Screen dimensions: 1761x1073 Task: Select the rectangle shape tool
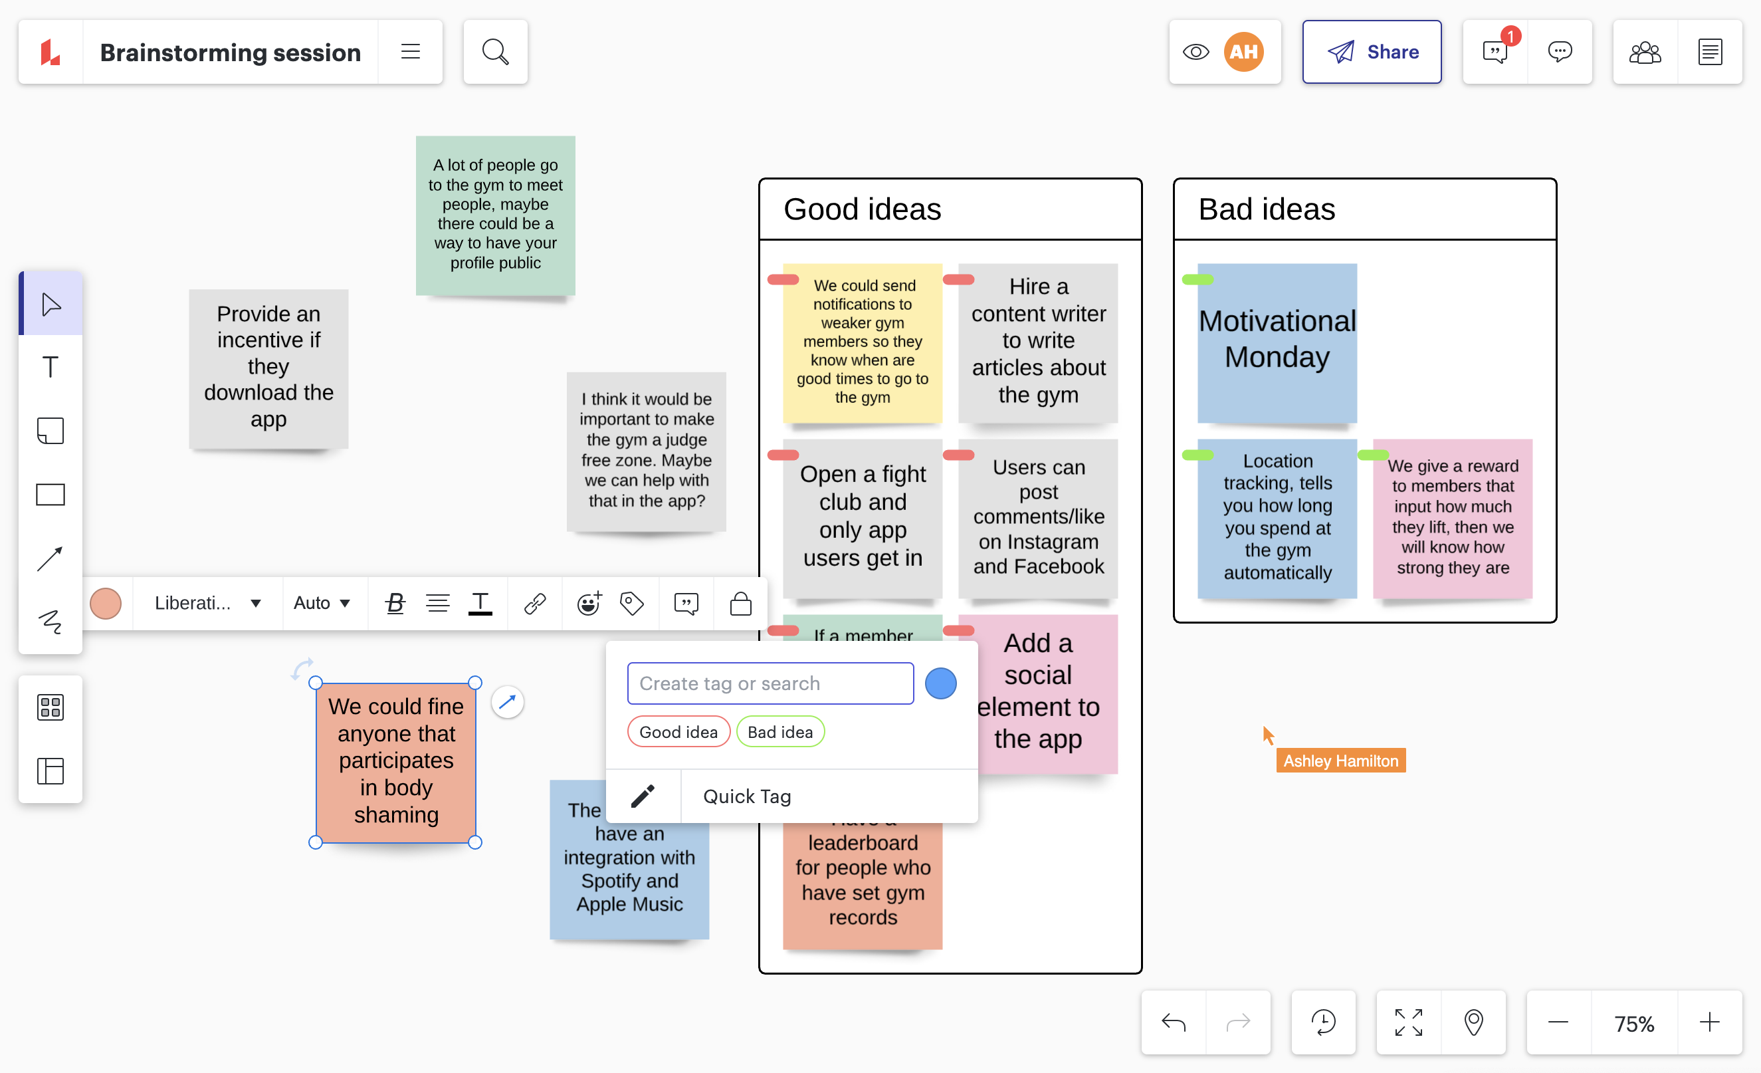tap(51, 492)
